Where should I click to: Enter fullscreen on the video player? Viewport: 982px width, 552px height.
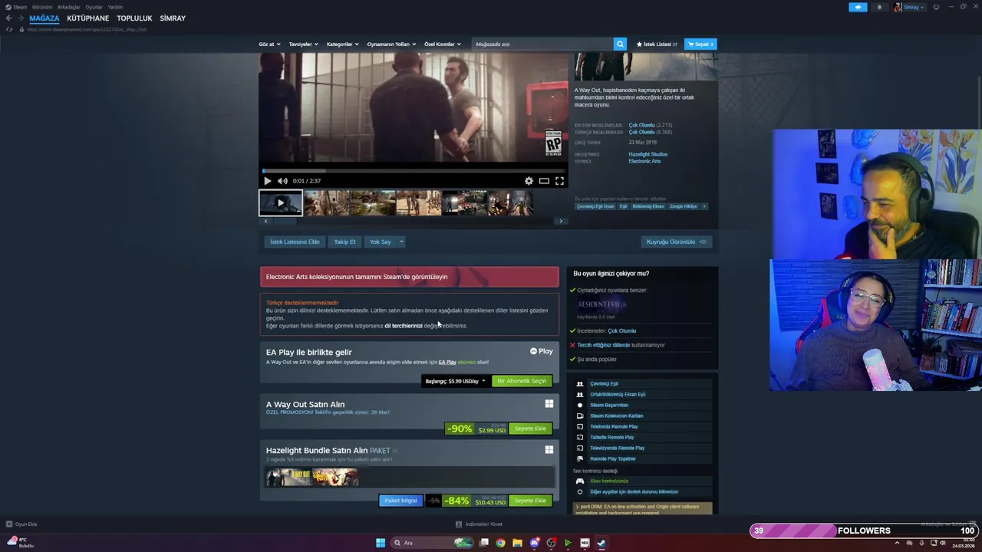559,181
